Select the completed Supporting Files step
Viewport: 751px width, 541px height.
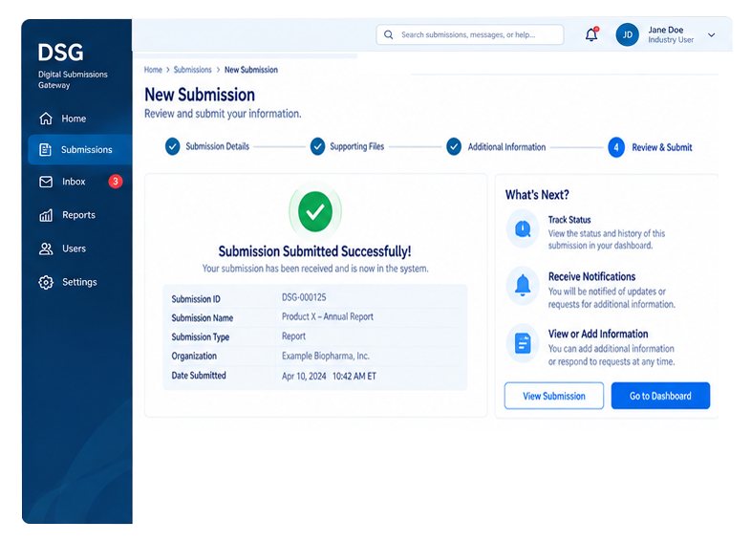347,146
